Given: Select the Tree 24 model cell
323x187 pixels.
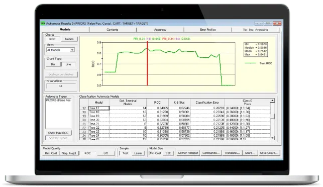Looking at the screenshot, I should [99, 135].
